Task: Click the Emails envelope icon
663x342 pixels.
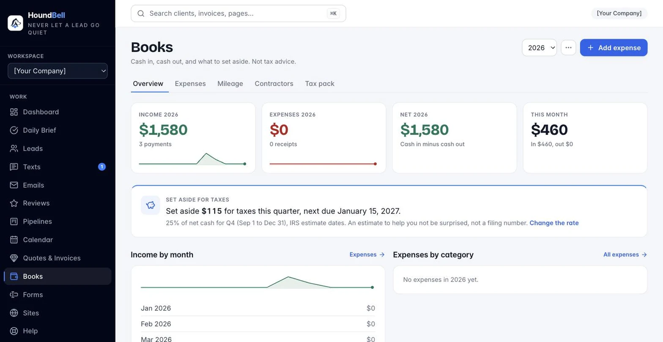Action: point(14,185)
